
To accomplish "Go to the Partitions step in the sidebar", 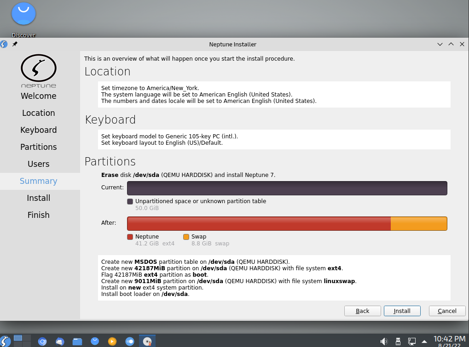I will pyautogui.click(x=38, y=147).
